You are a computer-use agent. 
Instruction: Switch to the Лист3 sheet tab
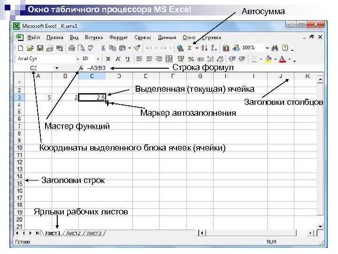point(94,233)
